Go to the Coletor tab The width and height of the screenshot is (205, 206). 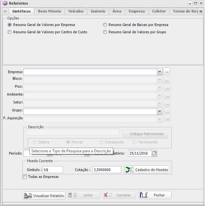159,11
